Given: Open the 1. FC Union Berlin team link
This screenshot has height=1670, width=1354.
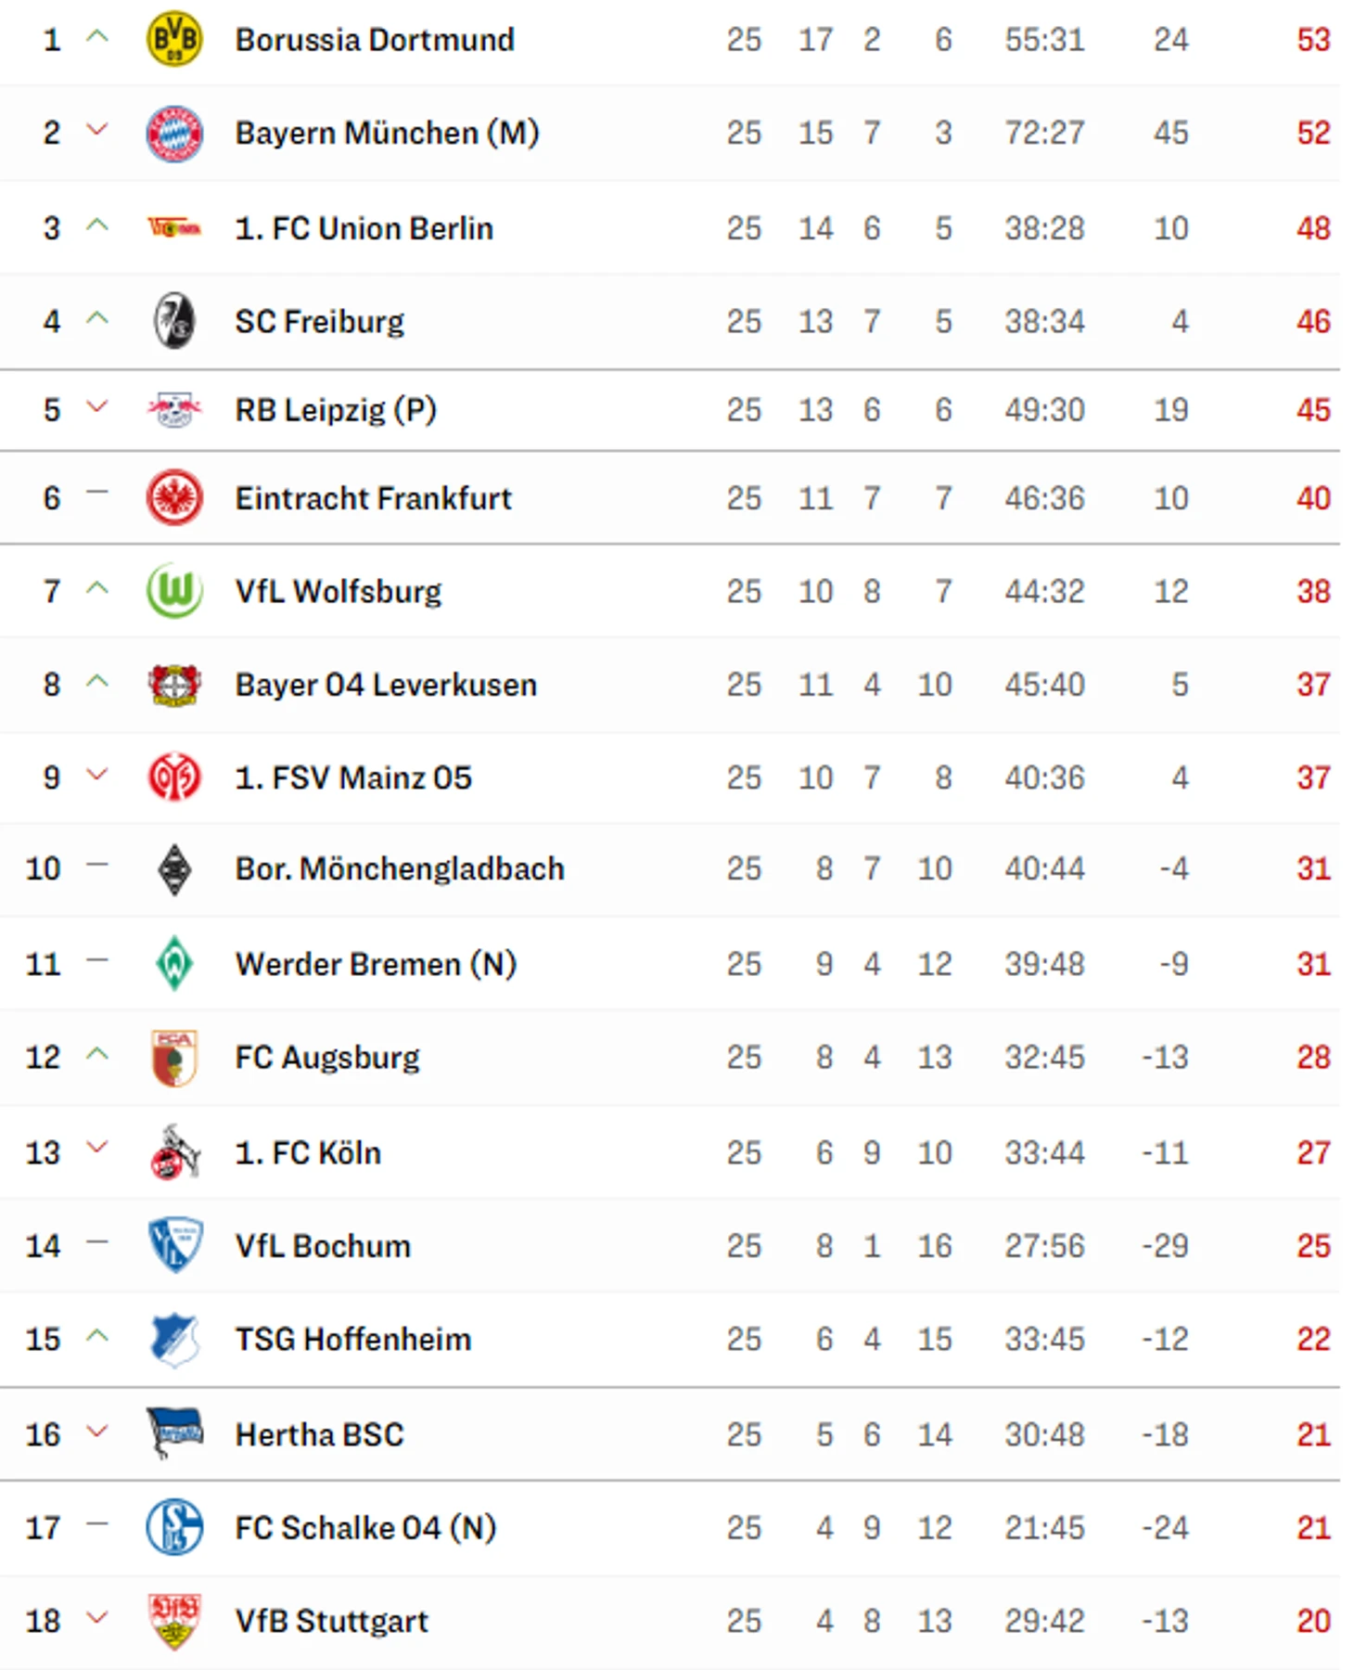Looking at the screenshot, I should [364, 228].
